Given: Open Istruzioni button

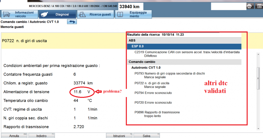Looking at the screenshot, I should 119,136.
